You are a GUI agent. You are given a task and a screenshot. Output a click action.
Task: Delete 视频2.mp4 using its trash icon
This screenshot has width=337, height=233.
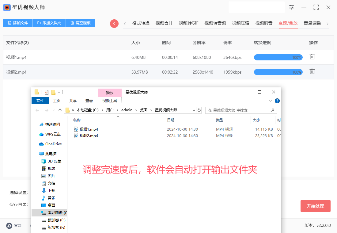(x=312, y=71)
